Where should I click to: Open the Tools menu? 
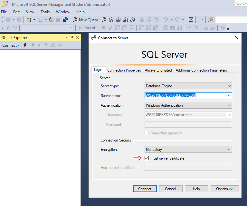point(45,12)
